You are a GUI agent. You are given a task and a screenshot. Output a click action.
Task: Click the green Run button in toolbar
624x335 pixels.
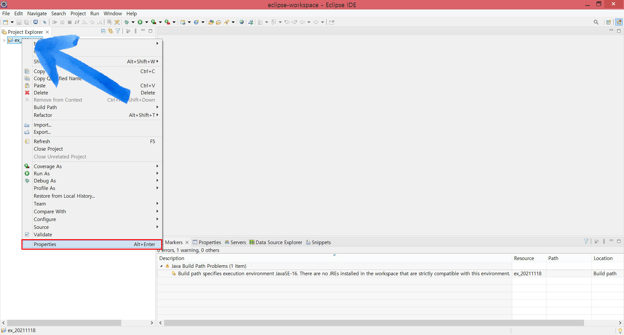click(x=140, y=22)
